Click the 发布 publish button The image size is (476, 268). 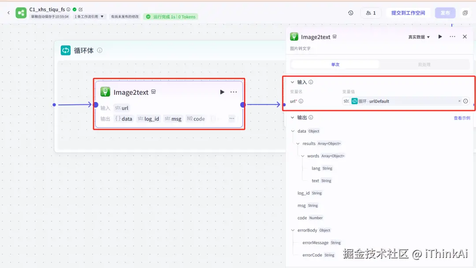coord(445,13)
